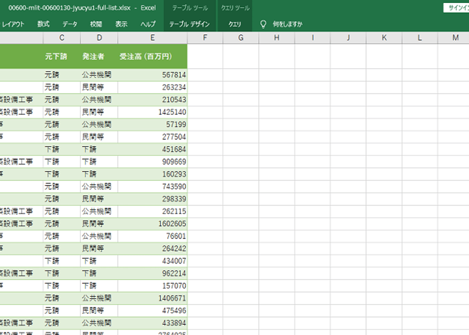Click the 何をしますか search box
469x335 pixels.
287,24
